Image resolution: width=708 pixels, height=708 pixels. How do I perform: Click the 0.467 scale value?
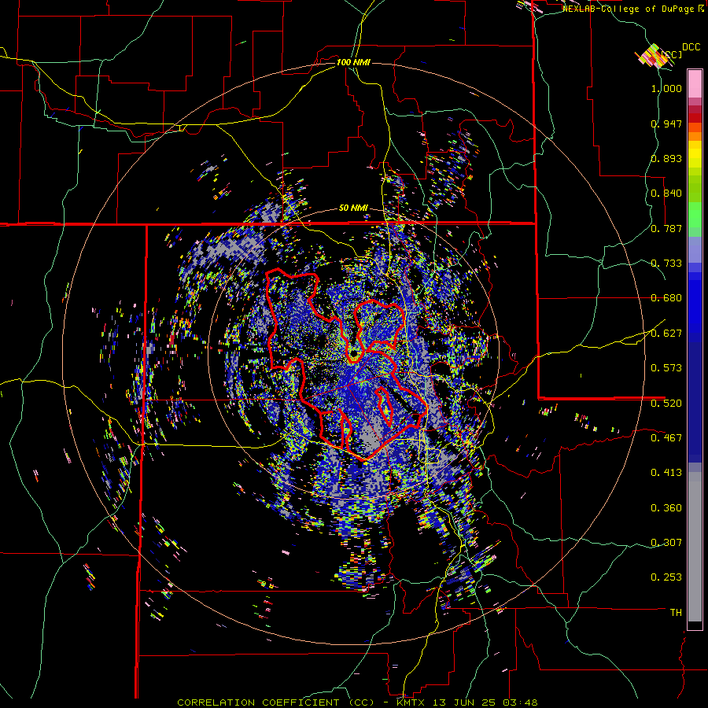click(666, 438)
